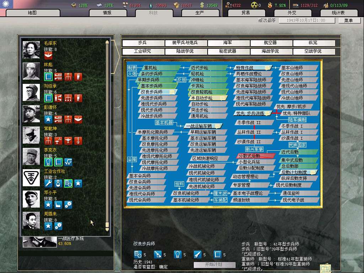Select the 分散式后勤 technology in red
Image resolution: width=364 pixels, height=273 pixels.
pyautogui.click(x=256, y=156)
